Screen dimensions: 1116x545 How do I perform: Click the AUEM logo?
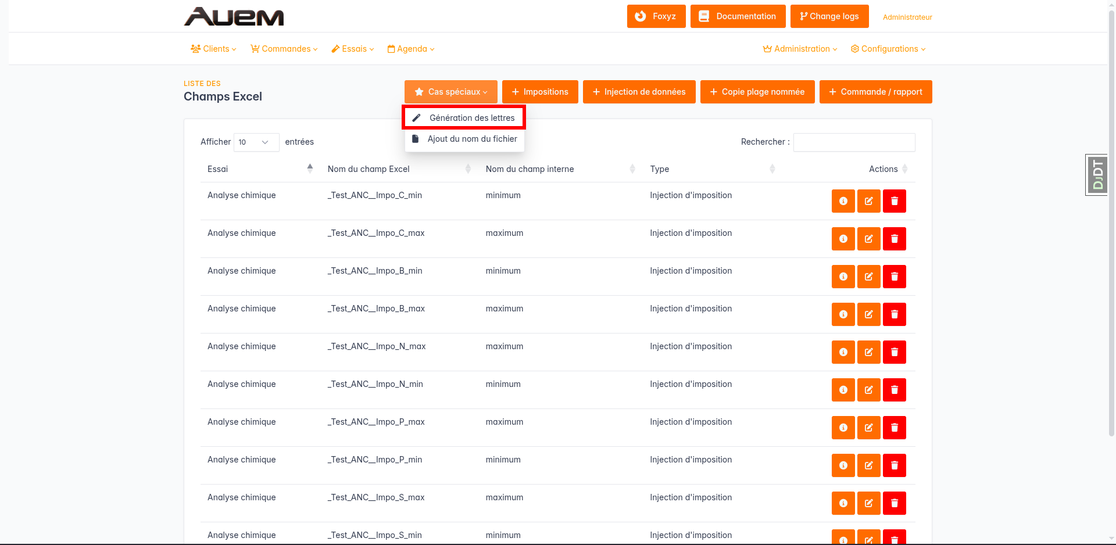pyautogui.click(x=234, y=17)
